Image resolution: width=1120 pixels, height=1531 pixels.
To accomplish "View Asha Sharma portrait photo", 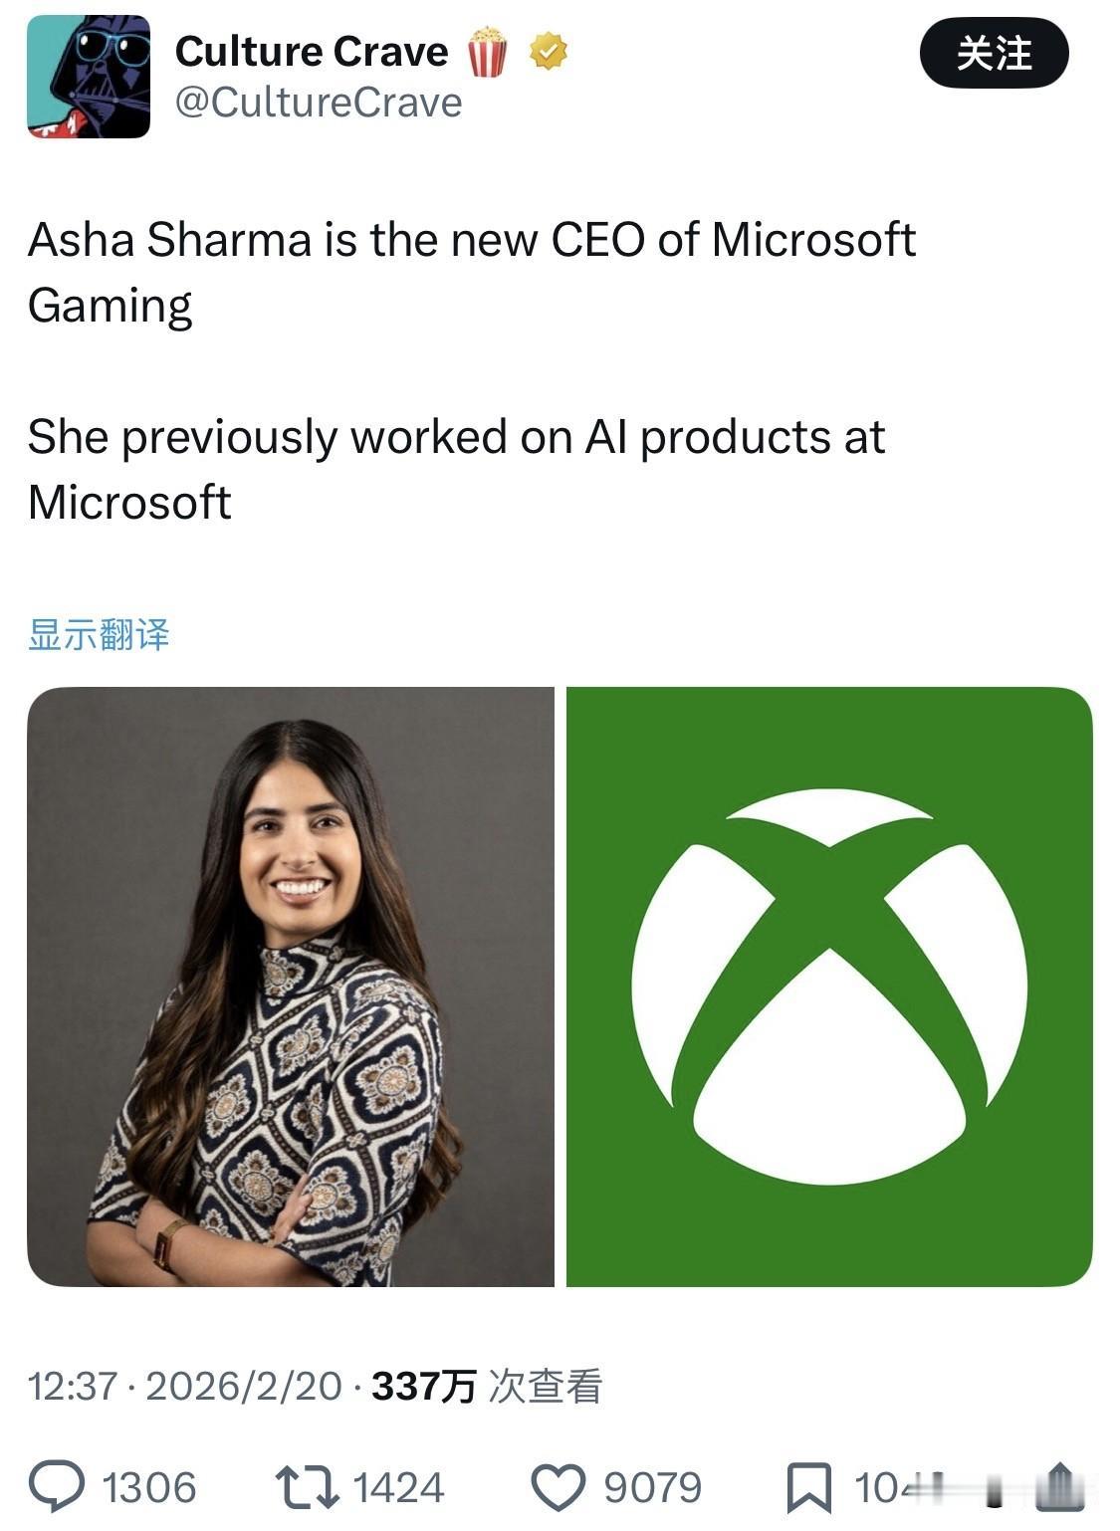I will tap(291, 986).
